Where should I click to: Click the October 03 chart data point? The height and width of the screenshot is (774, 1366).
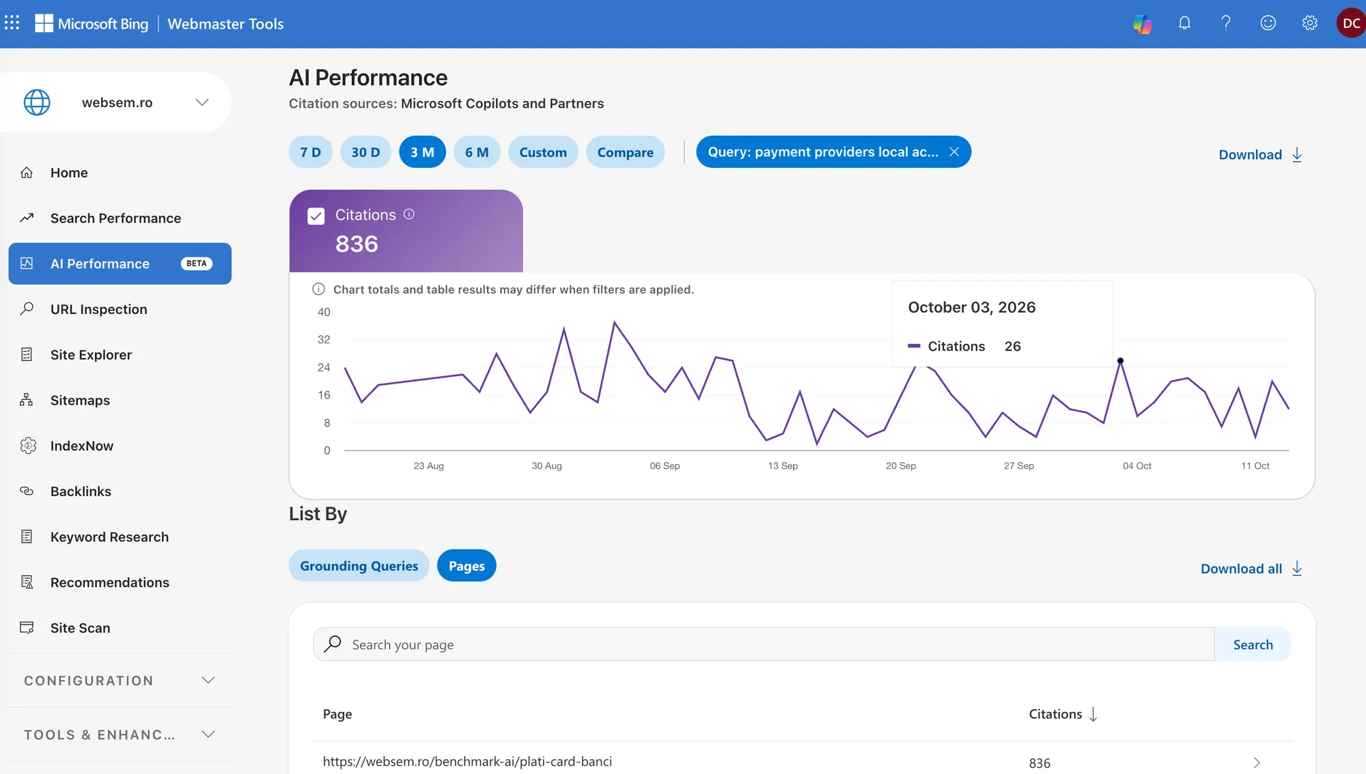coord(1120,360)
